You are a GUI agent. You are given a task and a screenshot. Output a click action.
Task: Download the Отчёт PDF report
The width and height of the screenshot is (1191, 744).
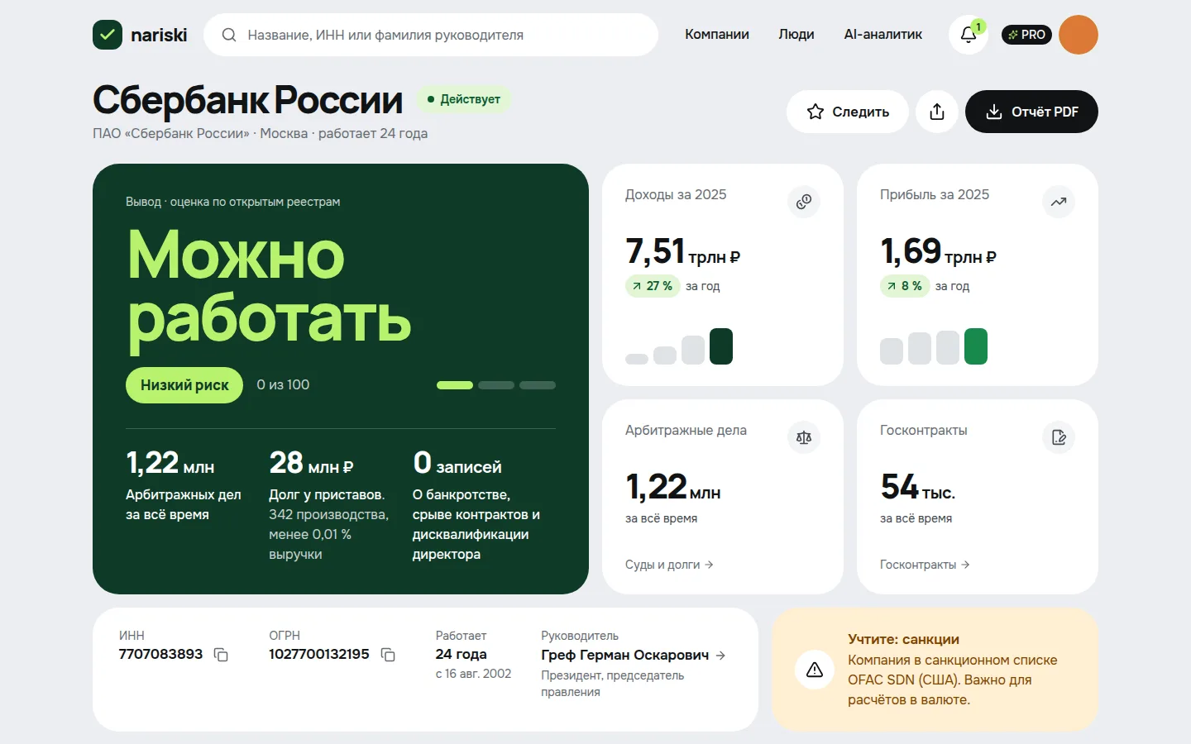(1031, 112)
